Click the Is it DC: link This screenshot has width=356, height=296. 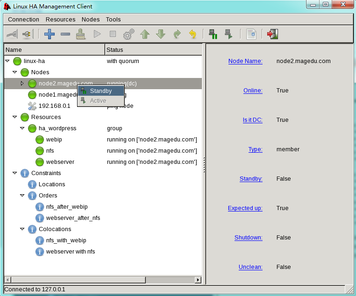253,120
